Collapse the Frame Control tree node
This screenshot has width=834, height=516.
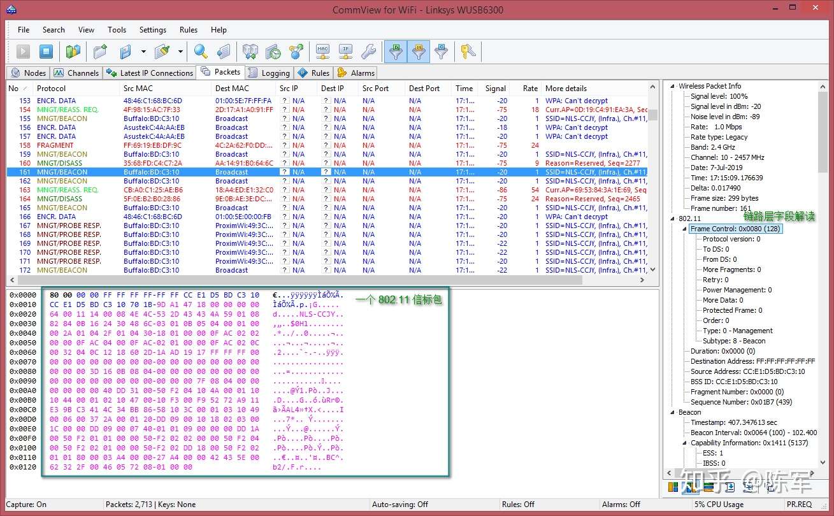[685, 229]
